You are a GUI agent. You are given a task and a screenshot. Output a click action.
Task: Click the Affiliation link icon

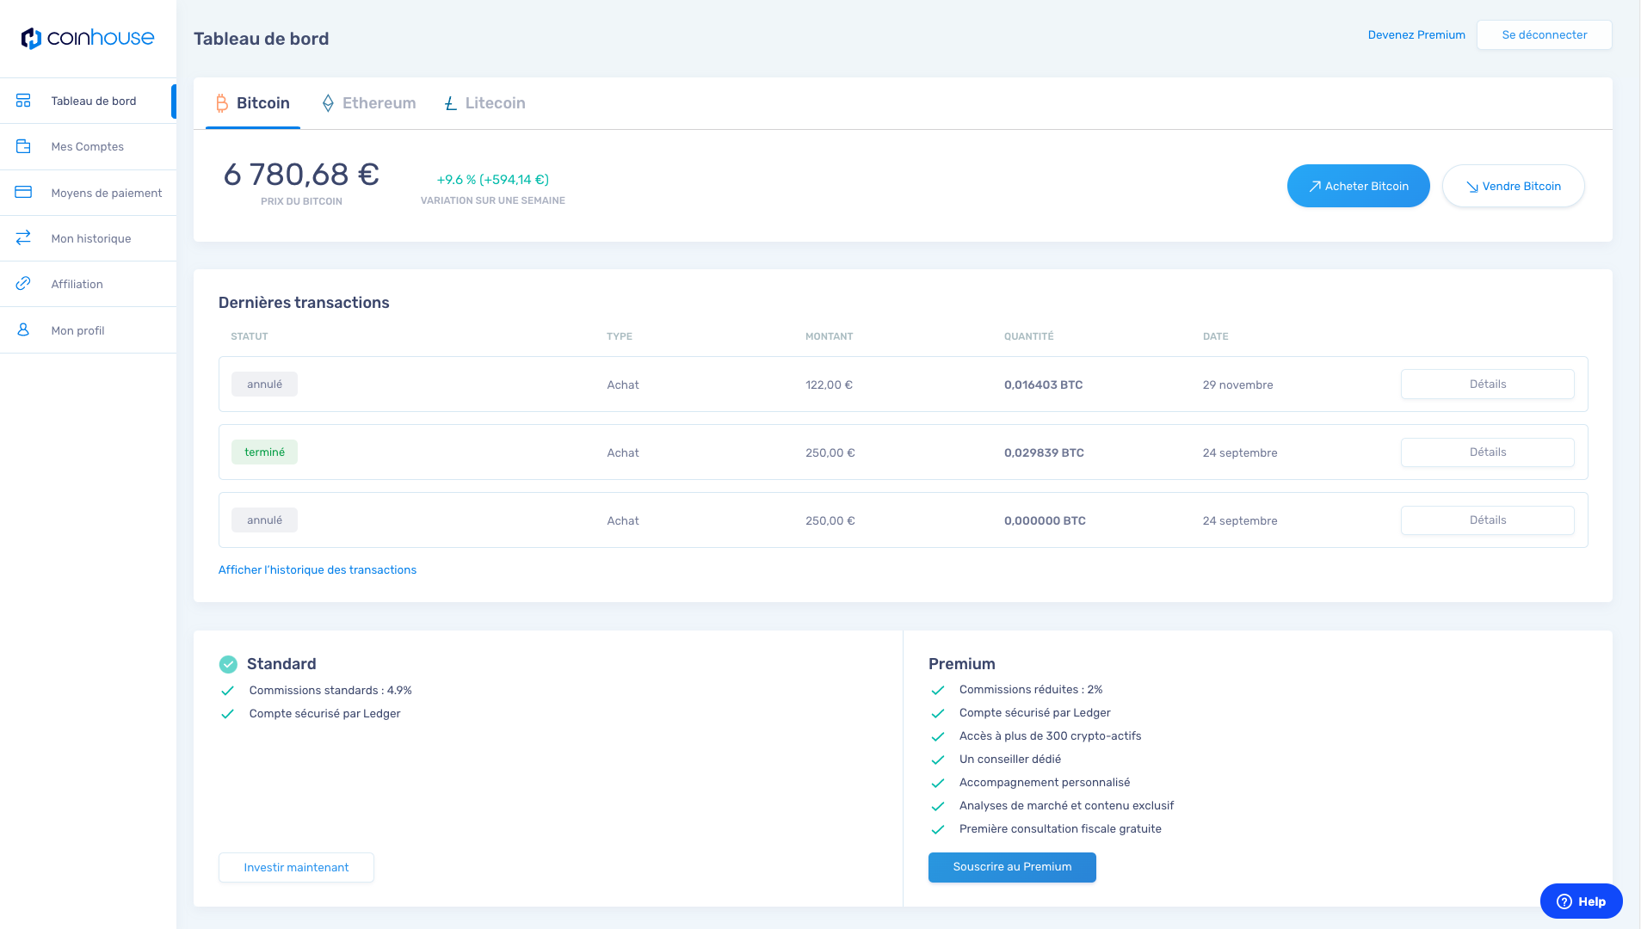(23, 283)
